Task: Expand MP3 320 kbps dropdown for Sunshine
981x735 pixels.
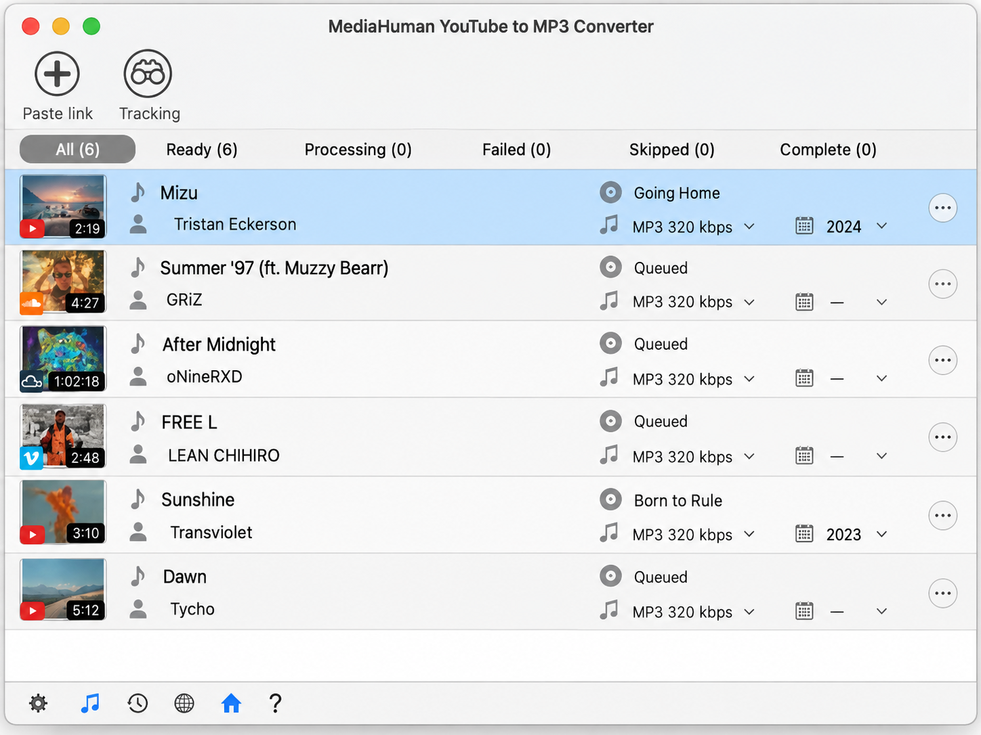Action: click(749, 534)
